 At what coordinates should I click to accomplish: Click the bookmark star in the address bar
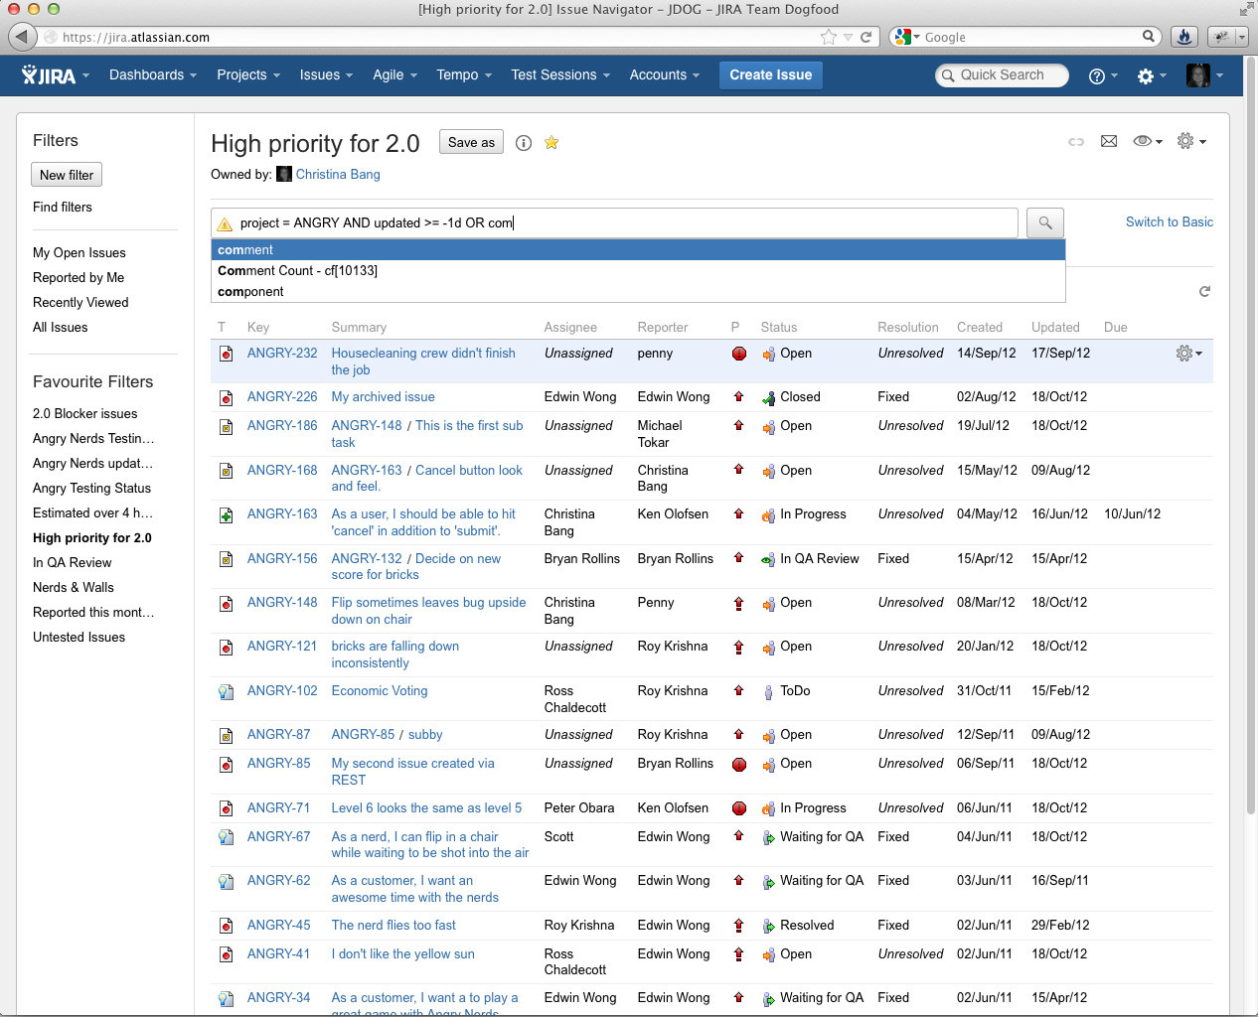tap(829, 37)
